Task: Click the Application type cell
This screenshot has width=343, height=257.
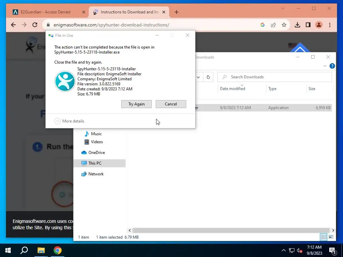Action: [x=278, y=108]
